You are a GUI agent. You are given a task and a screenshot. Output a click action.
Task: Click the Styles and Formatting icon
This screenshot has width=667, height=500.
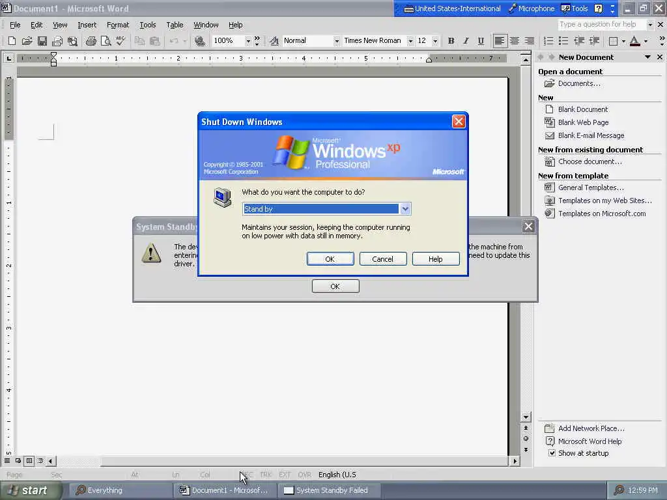point(274,41)
